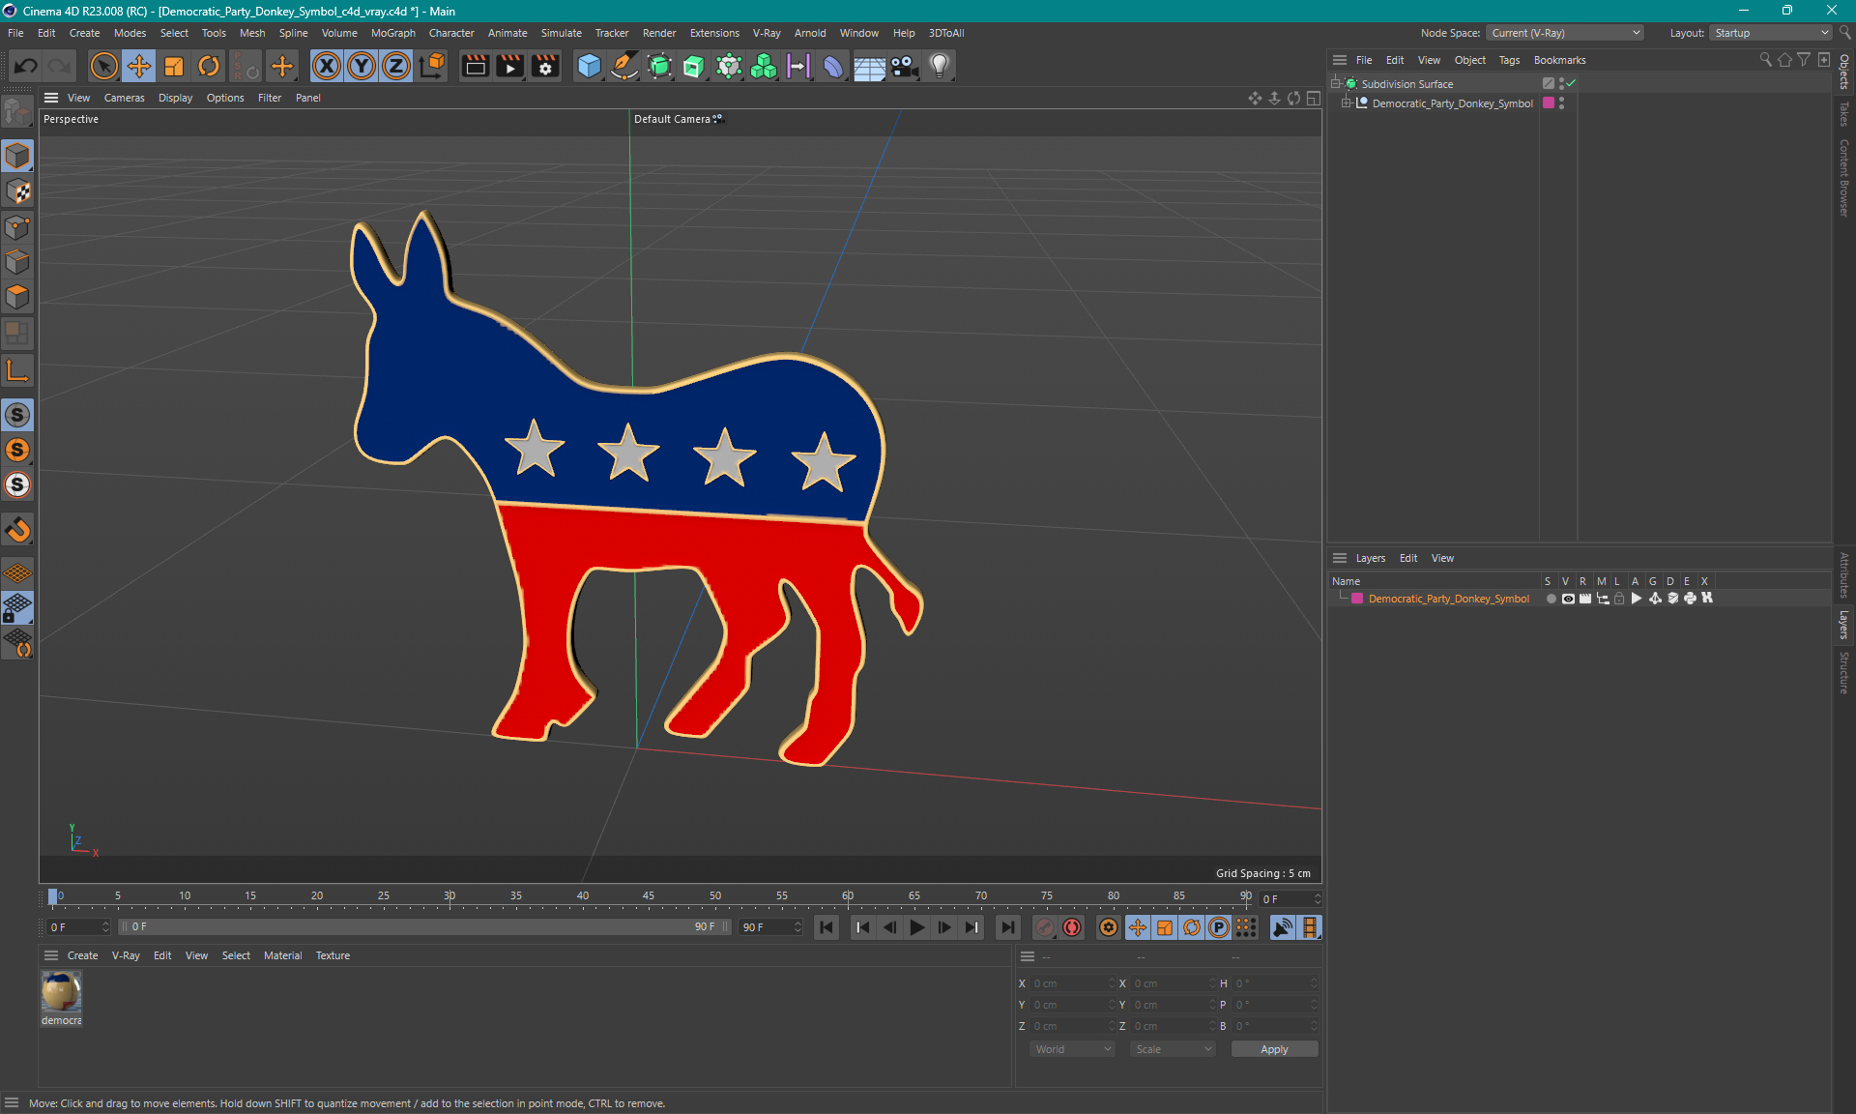Viewport: 1856px width, 1114px height.
Task: Open Edit Render Settings icon
Action: coord(546,66)
